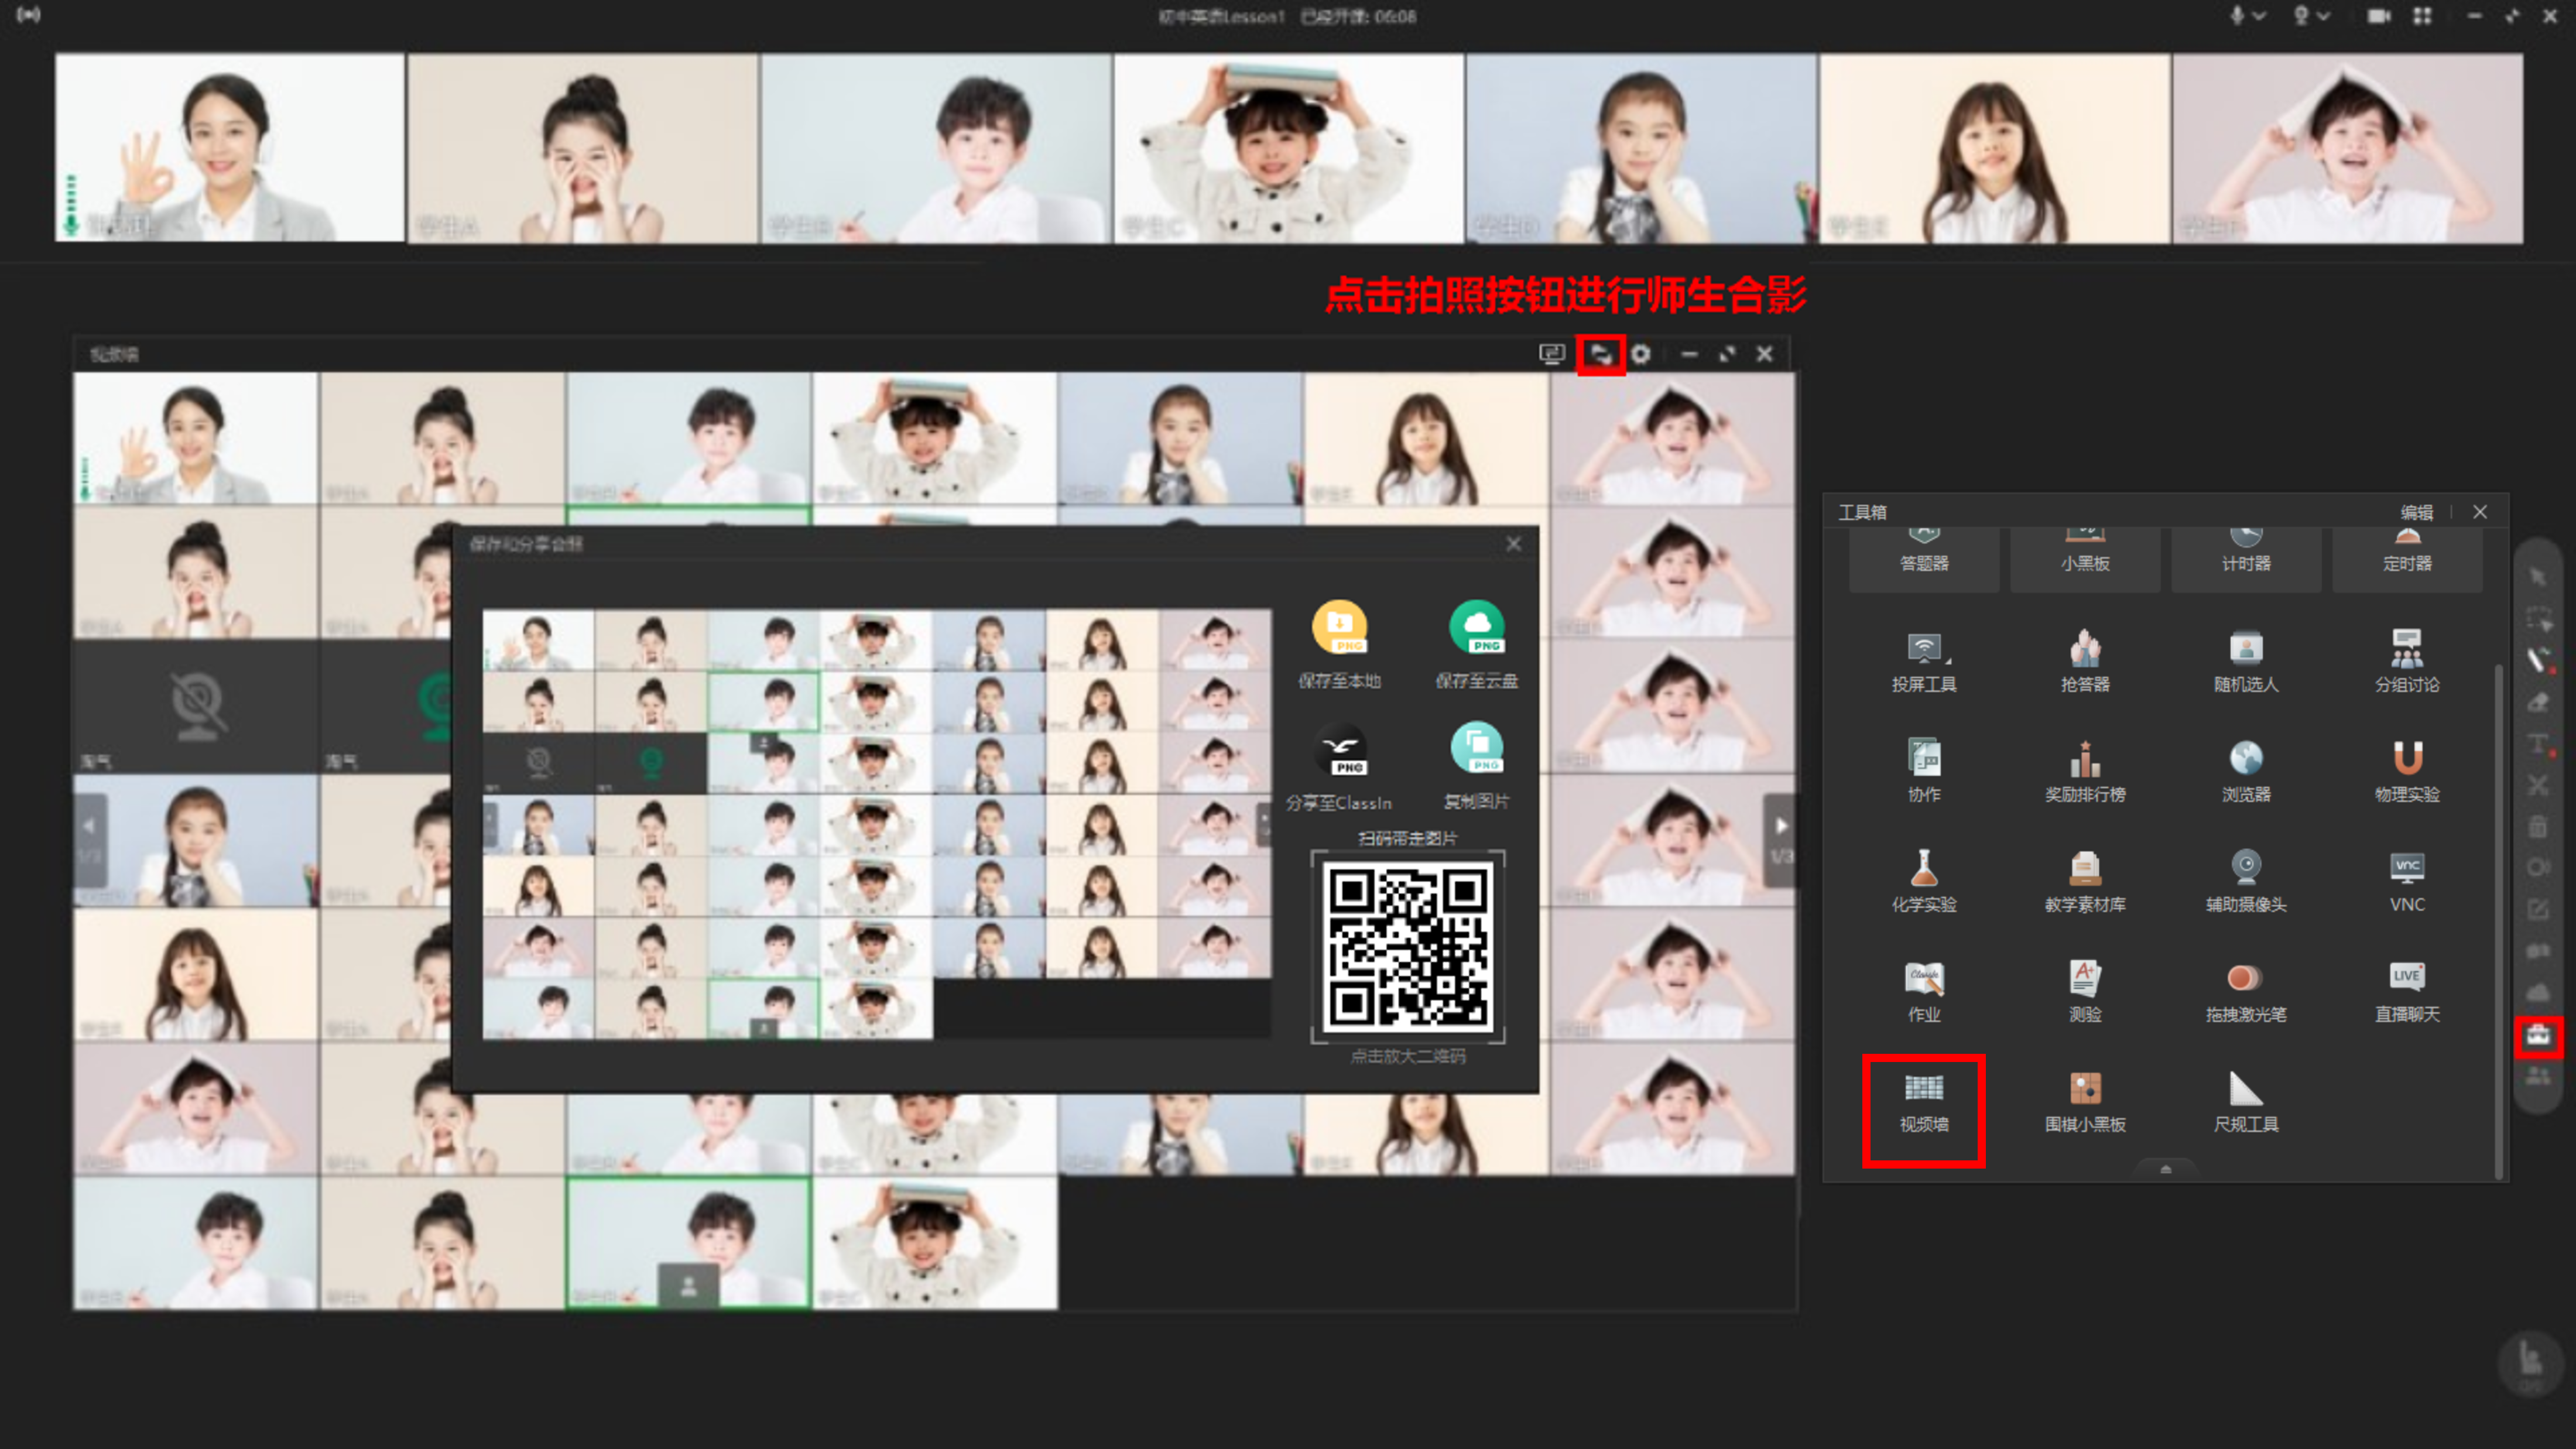2576x1449 pixels.
Task: Pick a student with 随机选人
Action: (x=2245, y=662)
